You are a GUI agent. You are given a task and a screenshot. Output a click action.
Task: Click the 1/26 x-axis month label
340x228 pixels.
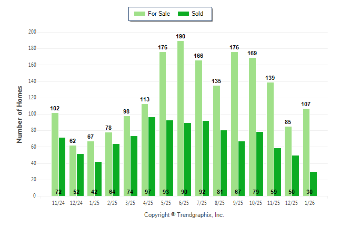tap(309, 203)
